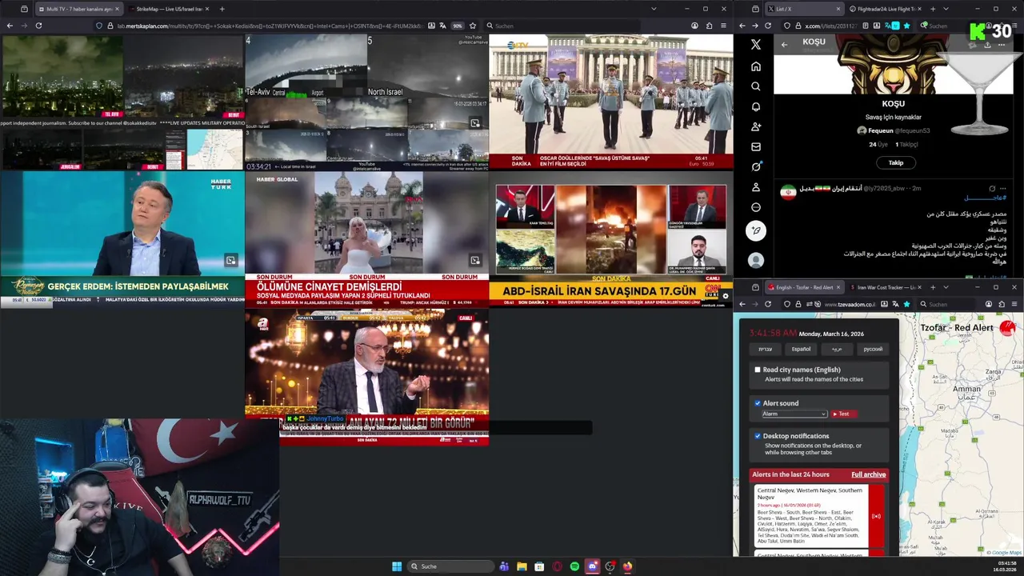1024x576 pixels.
Task: Click the Windows taskbar Suche search box
Action: pyautogui.click(x=450, y=566)
